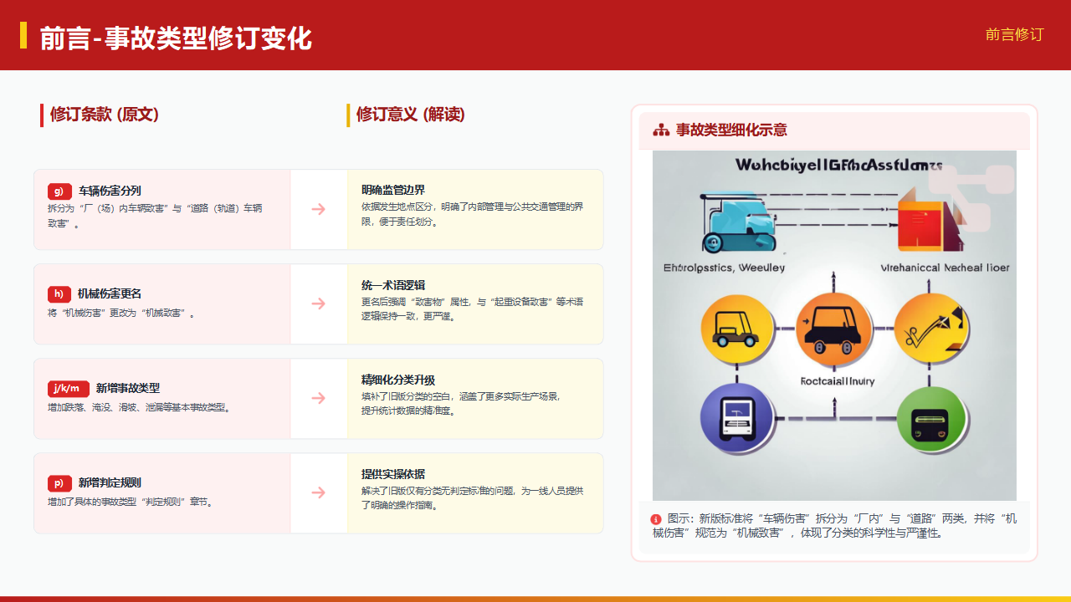This screenshot has width=1071, height=602.
Task: Click the hierarchy icon beside 事故类型细化示意
Action: (x=661, y=130)
